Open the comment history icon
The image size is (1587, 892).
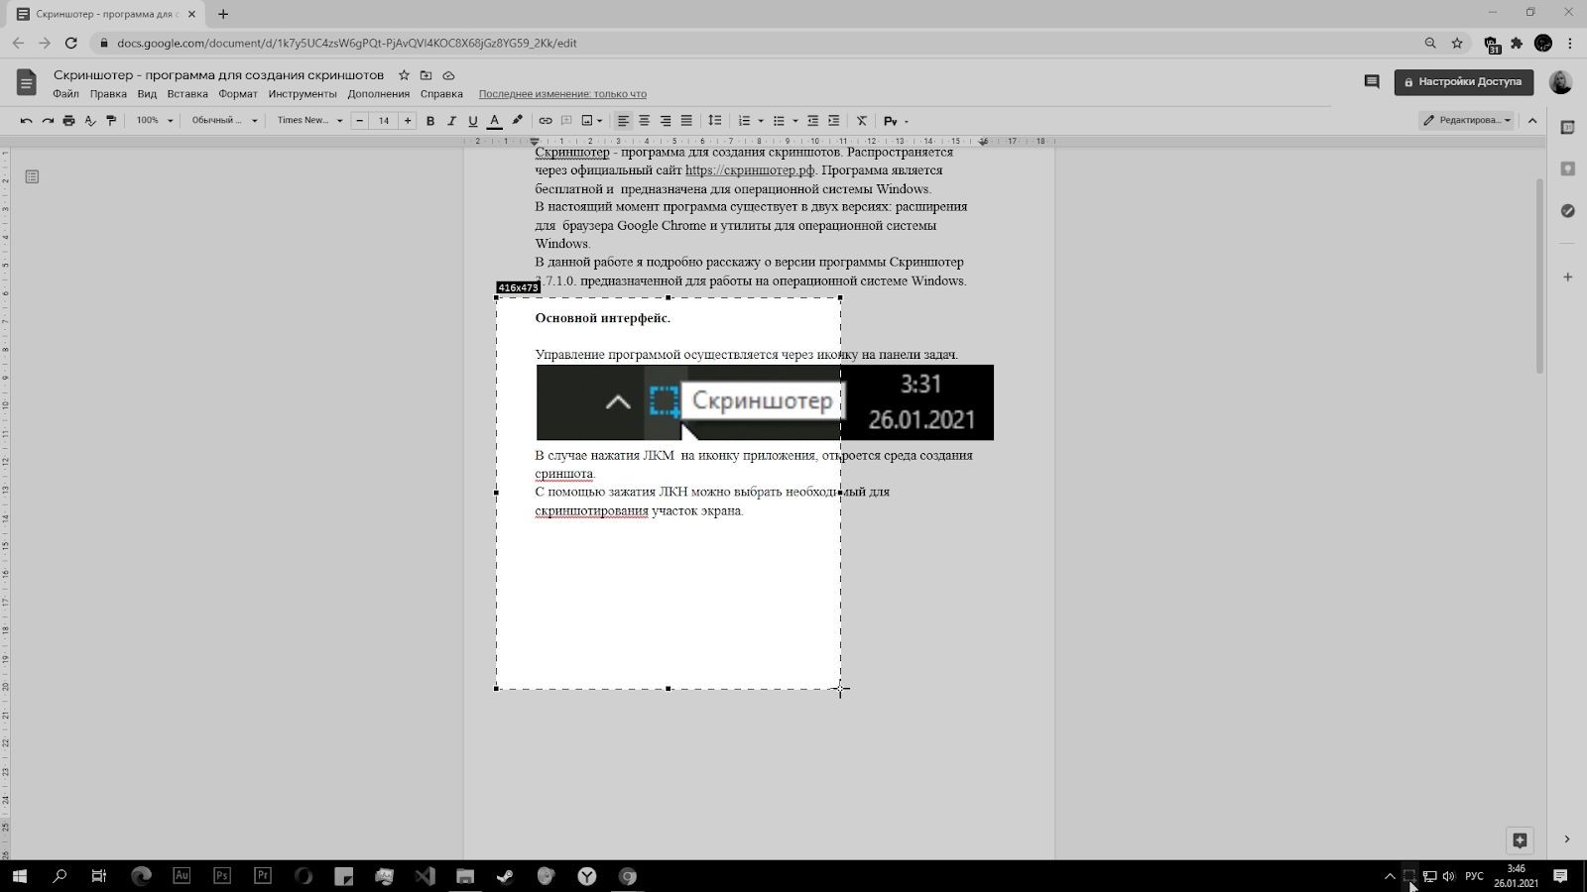(x=1372, y=82)
